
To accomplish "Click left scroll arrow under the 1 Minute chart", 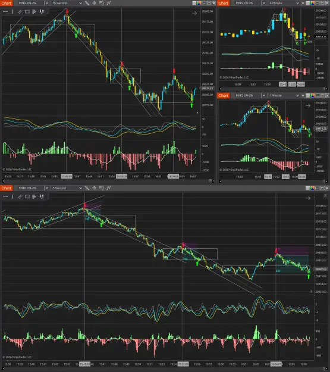I will tap(220, 182).
